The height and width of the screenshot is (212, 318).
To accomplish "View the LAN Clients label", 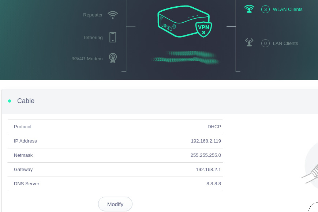I will coord(285,43).
